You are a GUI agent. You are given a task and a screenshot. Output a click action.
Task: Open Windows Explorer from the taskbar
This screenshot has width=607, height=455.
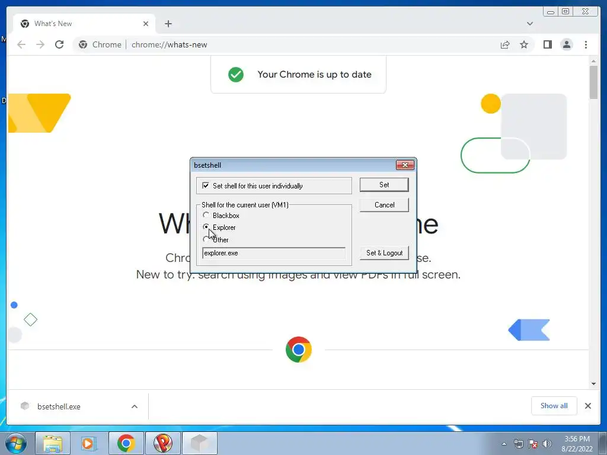[x=53, y=443]
